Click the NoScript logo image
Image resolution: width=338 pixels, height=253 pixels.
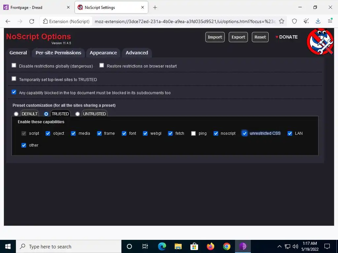click(x=320, y=41)
